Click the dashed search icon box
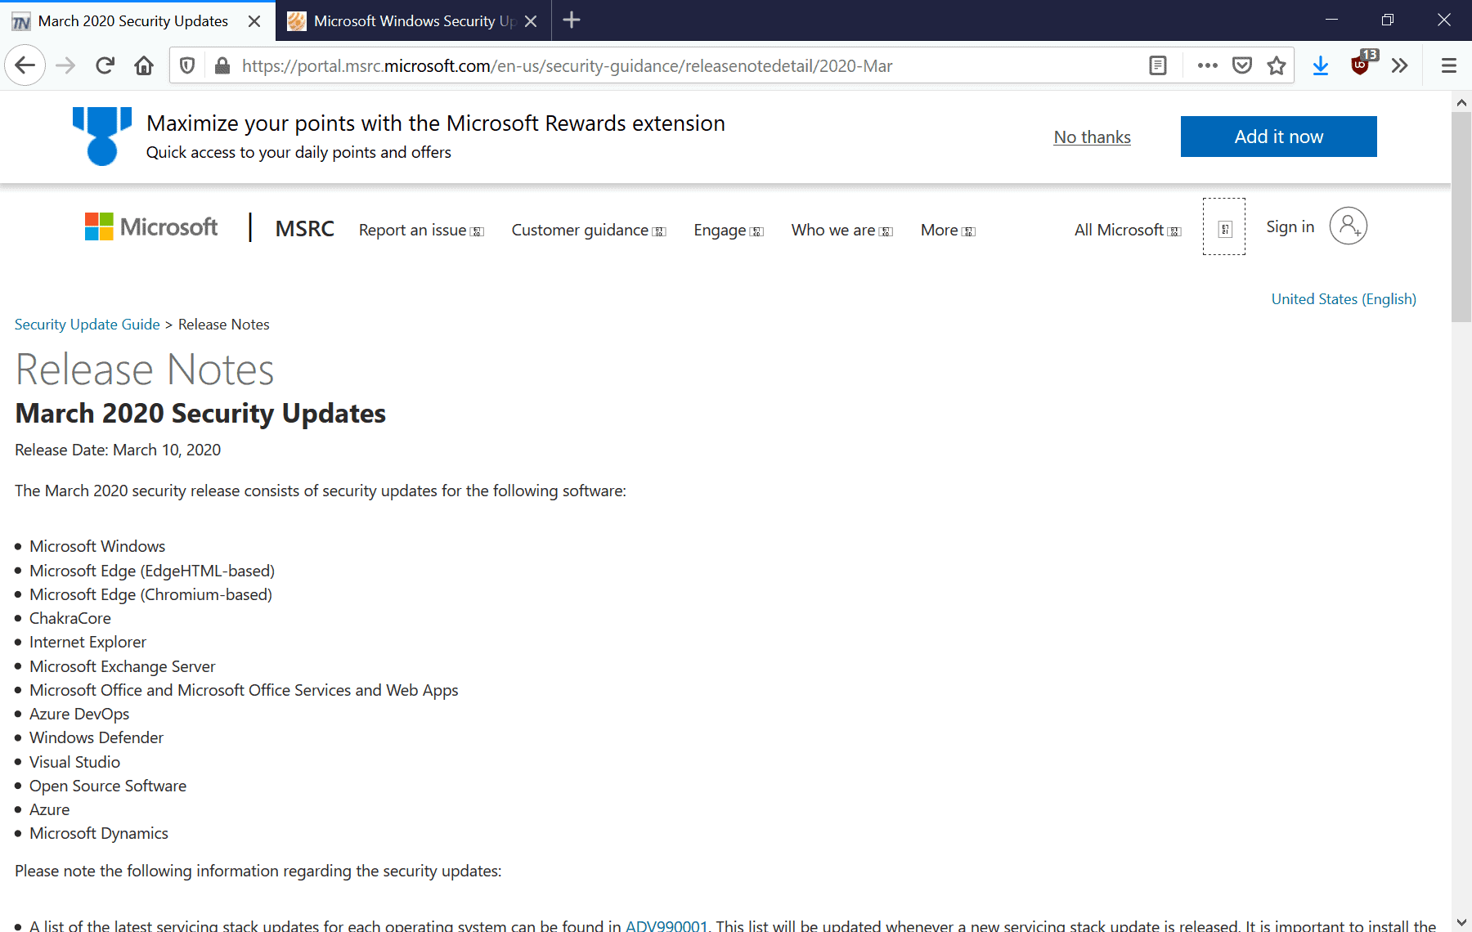The width and height of the screenshot is (1472, 932). tap(1224, 226)
